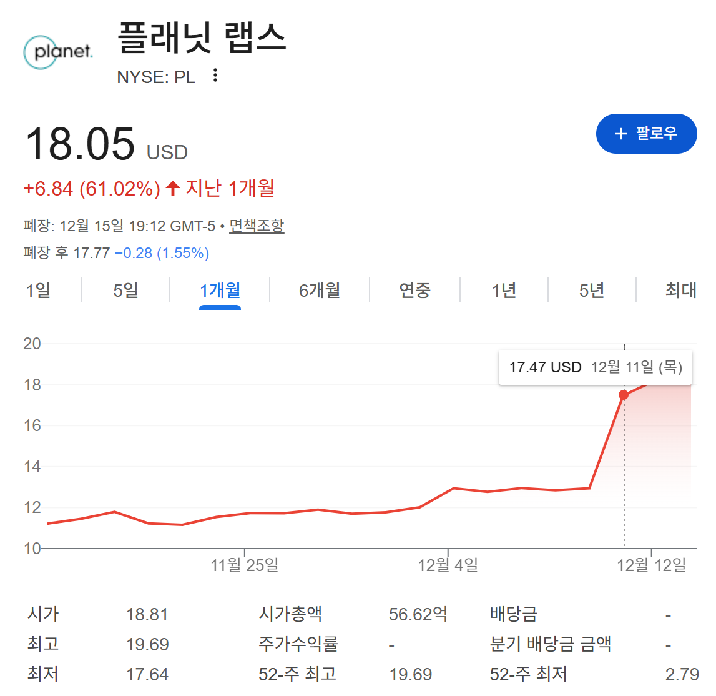Viewport: 716px width, 696px height.
Task: Select the 6개월 range tab
Action: pyautogui.click(x=320, y=290)
